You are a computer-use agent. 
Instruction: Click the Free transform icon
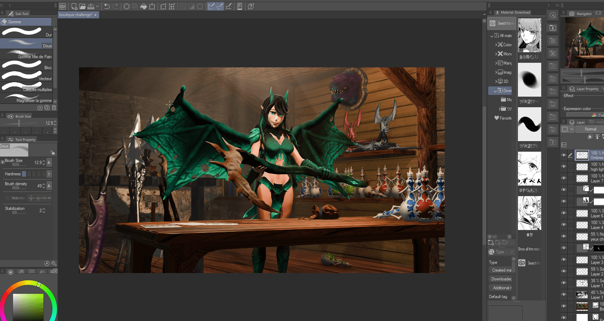click(163, 6)
